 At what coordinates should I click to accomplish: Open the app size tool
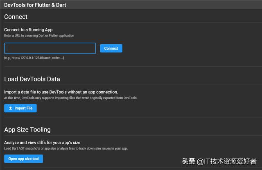click(23, 159)
